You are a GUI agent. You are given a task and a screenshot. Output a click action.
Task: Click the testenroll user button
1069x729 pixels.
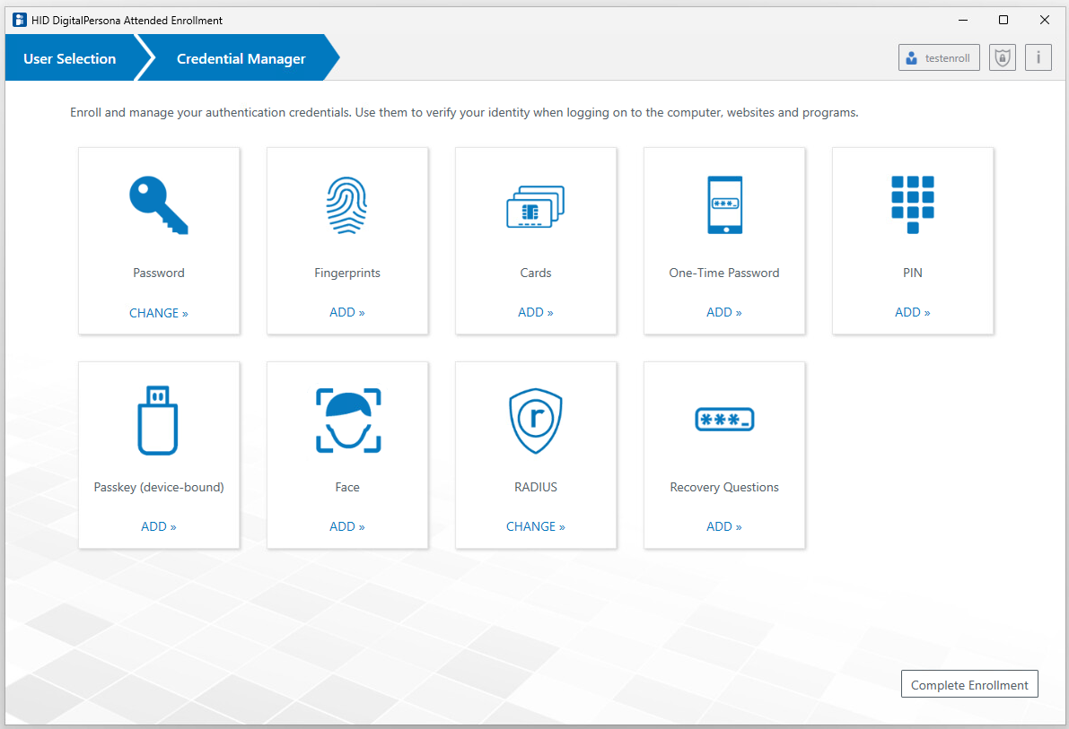pos(939,58)
